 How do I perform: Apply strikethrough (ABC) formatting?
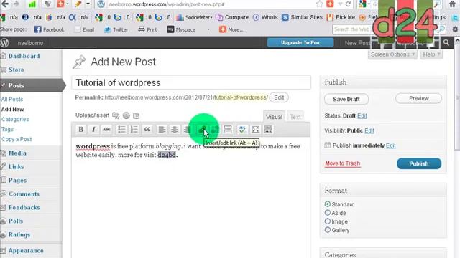pos(106,130)
